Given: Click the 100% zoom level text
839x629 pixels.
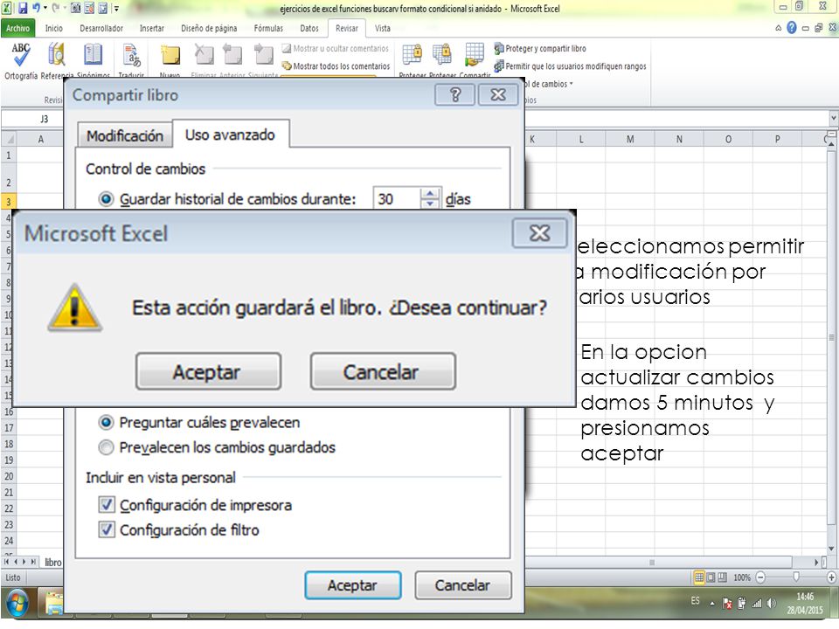Looking at the screenshot, I should pyautogui.click(x=742, y=577).
